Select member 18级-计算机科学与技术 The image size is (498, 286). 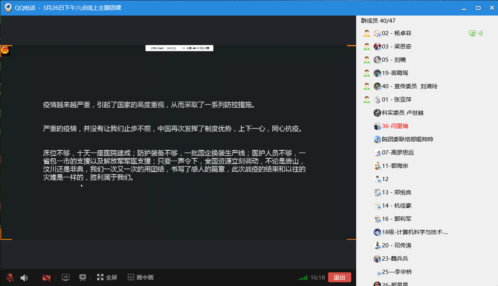[415, 232]
